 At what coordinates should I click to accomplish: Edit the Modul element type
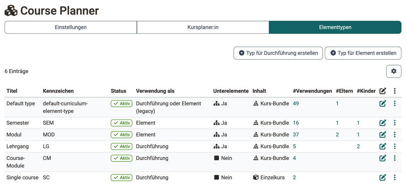(x=383, y=134)
